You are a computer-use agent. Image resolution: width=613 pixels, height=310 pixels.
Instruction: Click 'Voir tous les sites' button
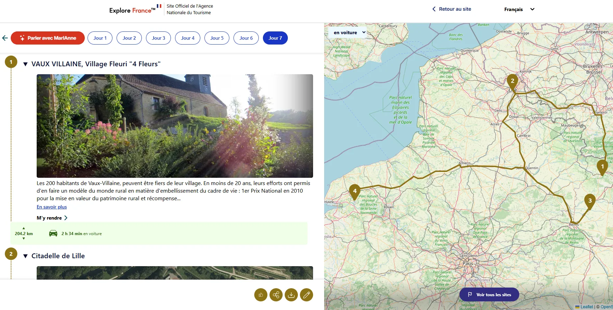pyautogui.click(x=489, y=294)
